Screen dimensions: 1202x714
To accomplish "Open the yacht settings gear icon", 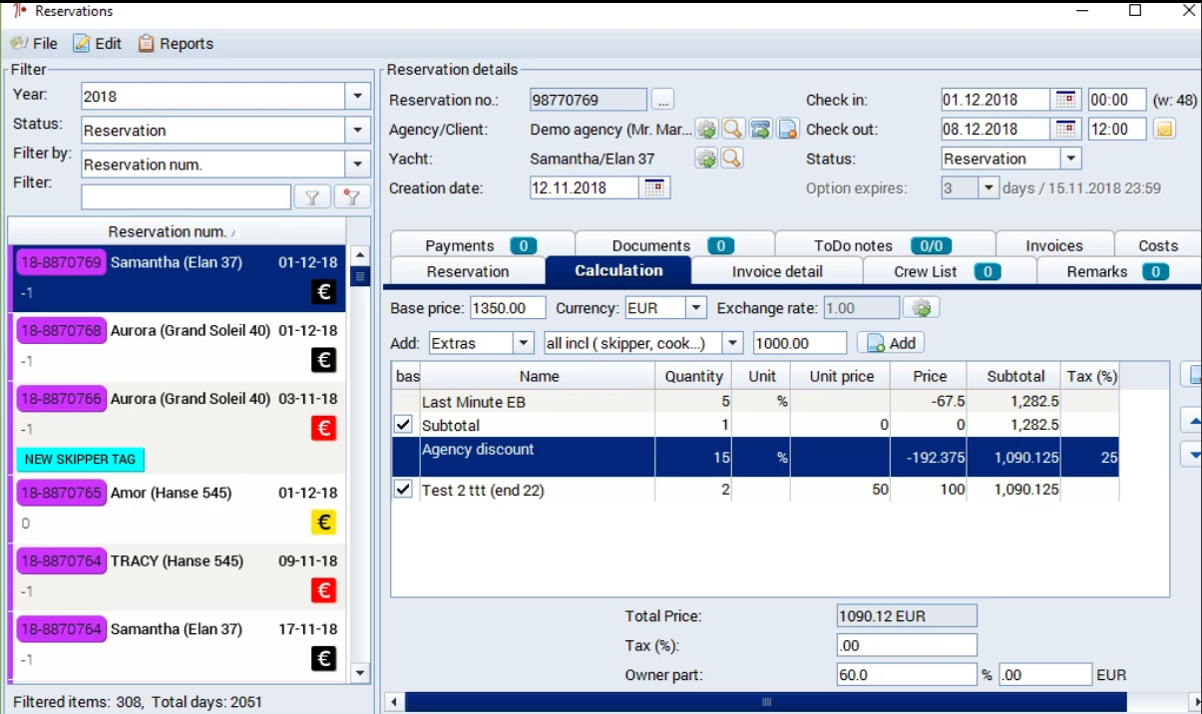I will 706,159.
